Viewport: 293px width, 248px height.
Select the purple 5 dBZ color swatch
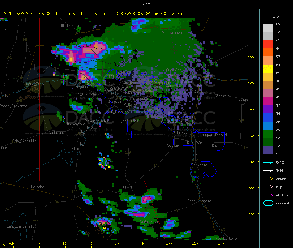pyautogui.click(x=268, y=150)
